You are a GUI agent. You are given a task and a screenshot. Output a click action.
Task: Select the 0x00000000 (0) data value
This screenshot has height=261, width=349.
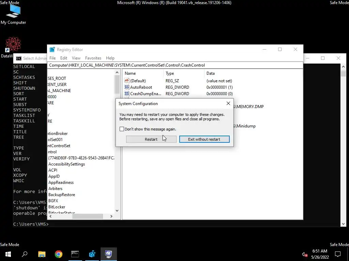coord(219,94)
